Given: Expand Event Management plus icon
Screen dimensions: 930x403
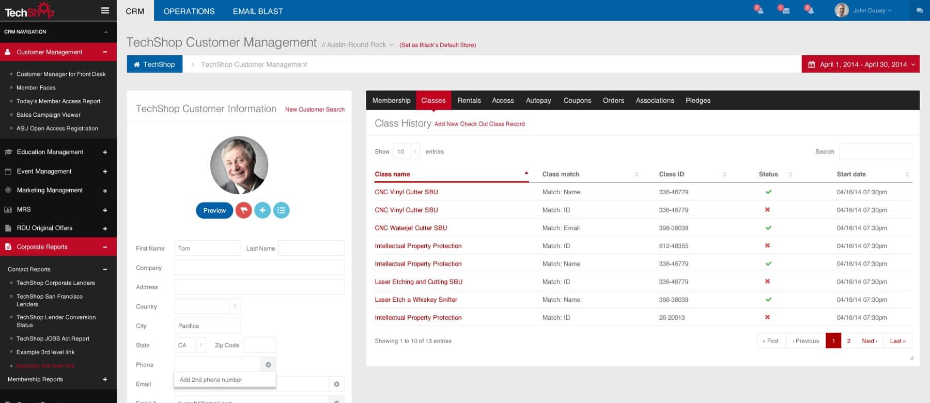Looking at the screenshot, I should [x=105, y=172].
